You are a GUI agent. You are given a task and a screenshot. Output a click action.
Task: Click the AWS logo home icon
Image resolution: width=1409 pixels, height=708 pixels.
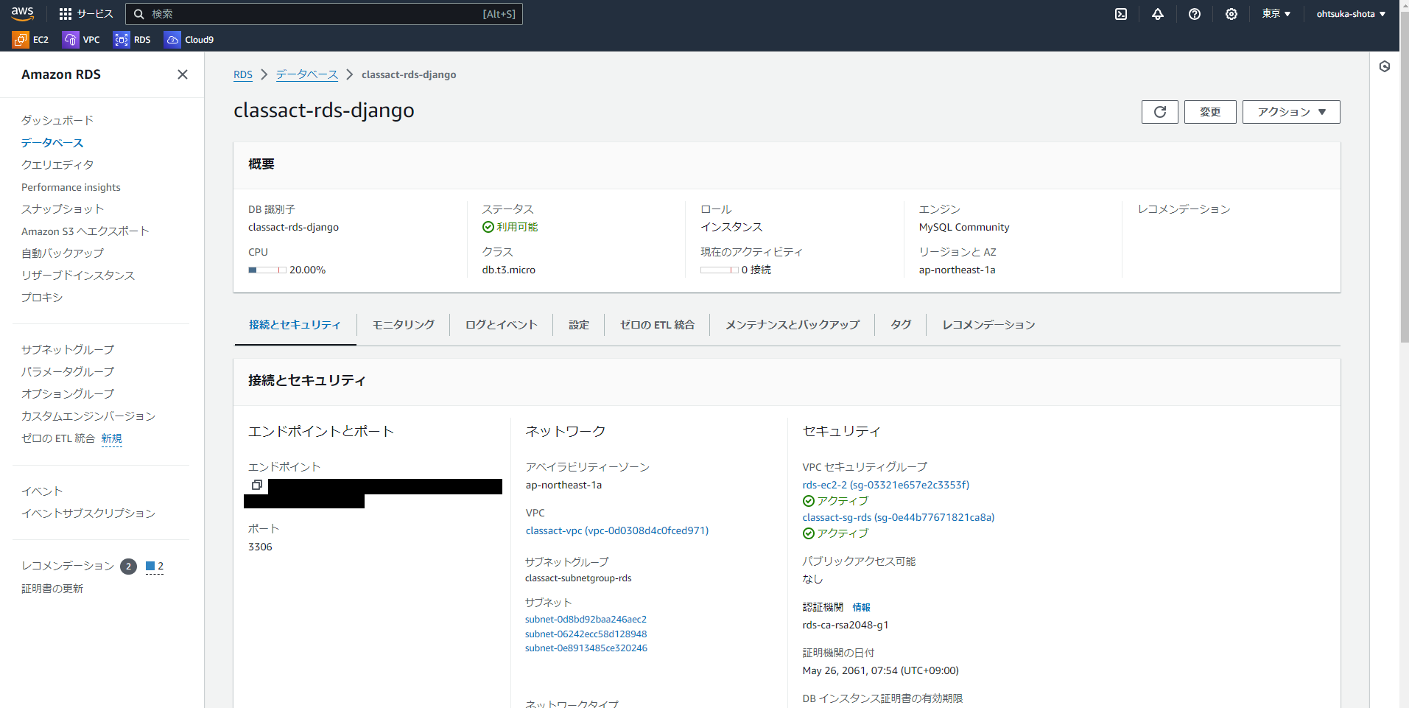[x=22, y=13]
